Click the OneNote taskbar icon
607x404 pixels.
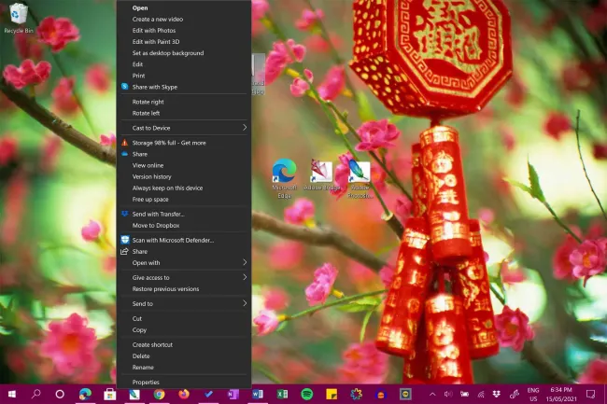click(233, 395)
